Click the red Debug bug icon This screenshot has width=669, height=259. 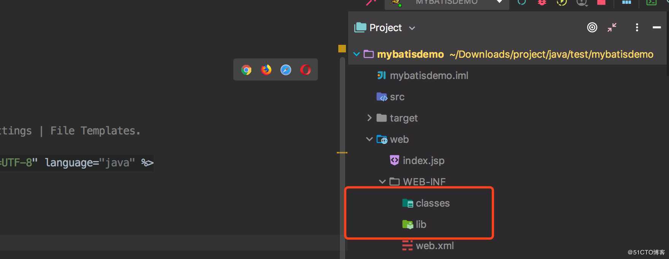pos(542,2)
